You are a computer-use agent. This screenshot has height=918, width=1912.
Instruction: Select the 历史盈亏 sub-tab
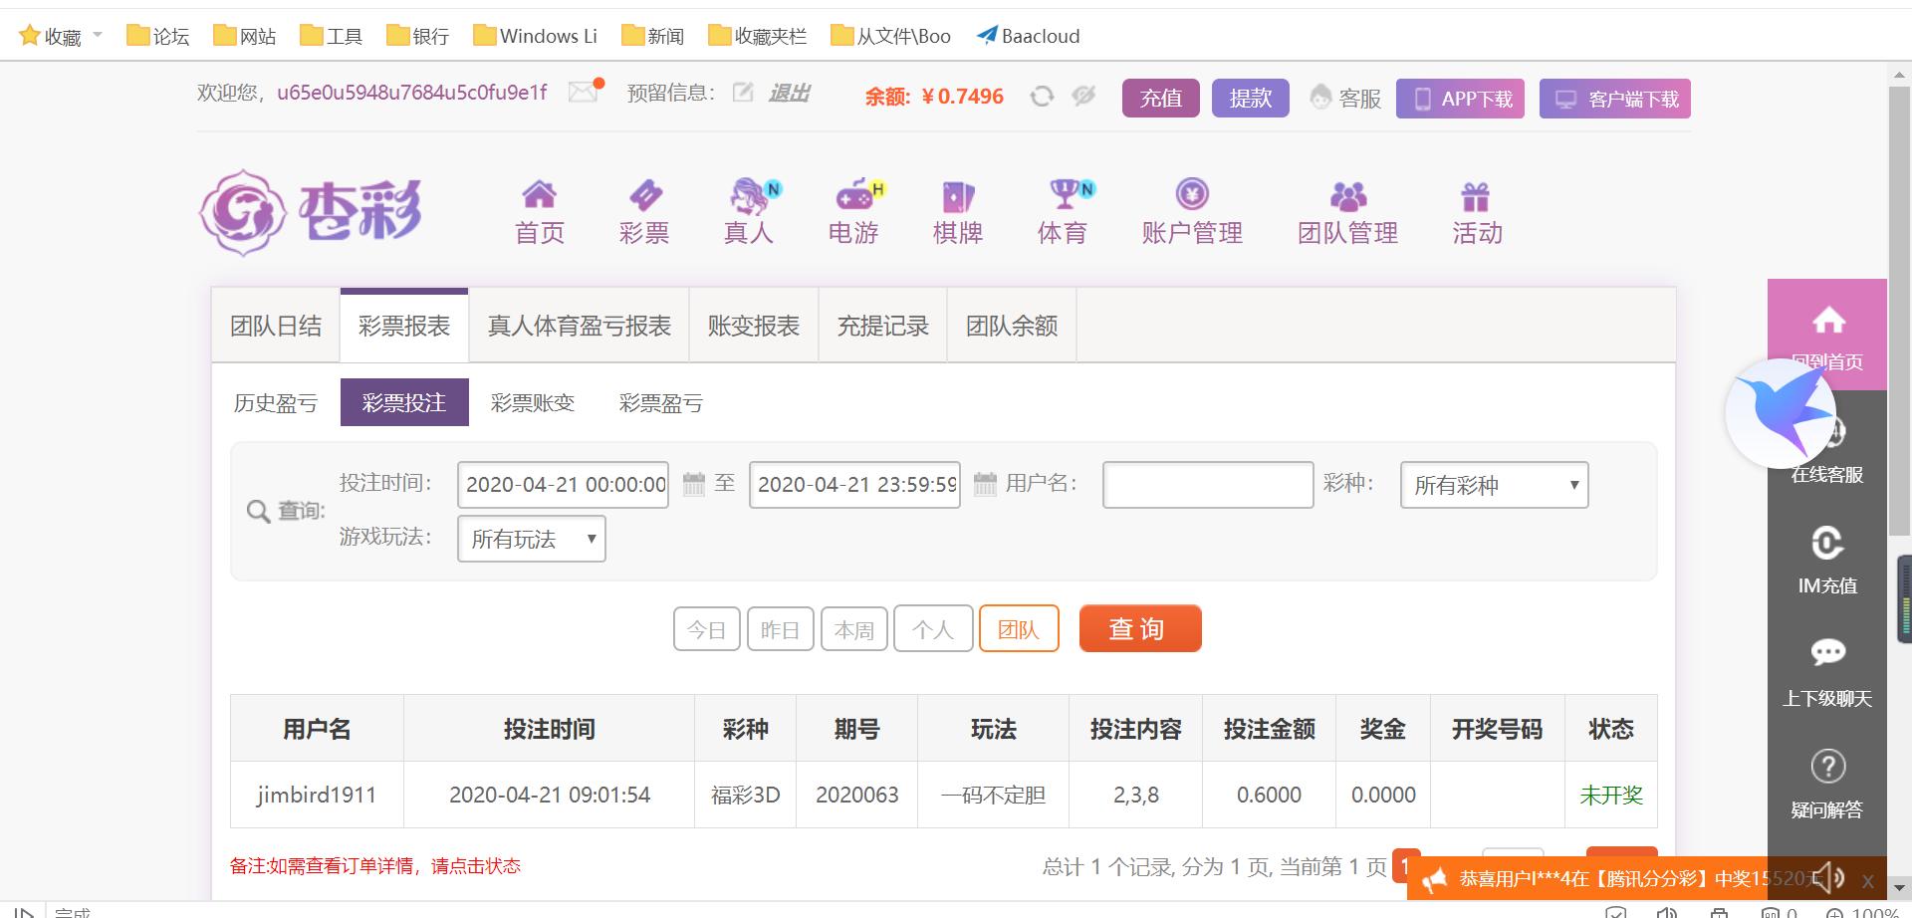coord(275,402)
